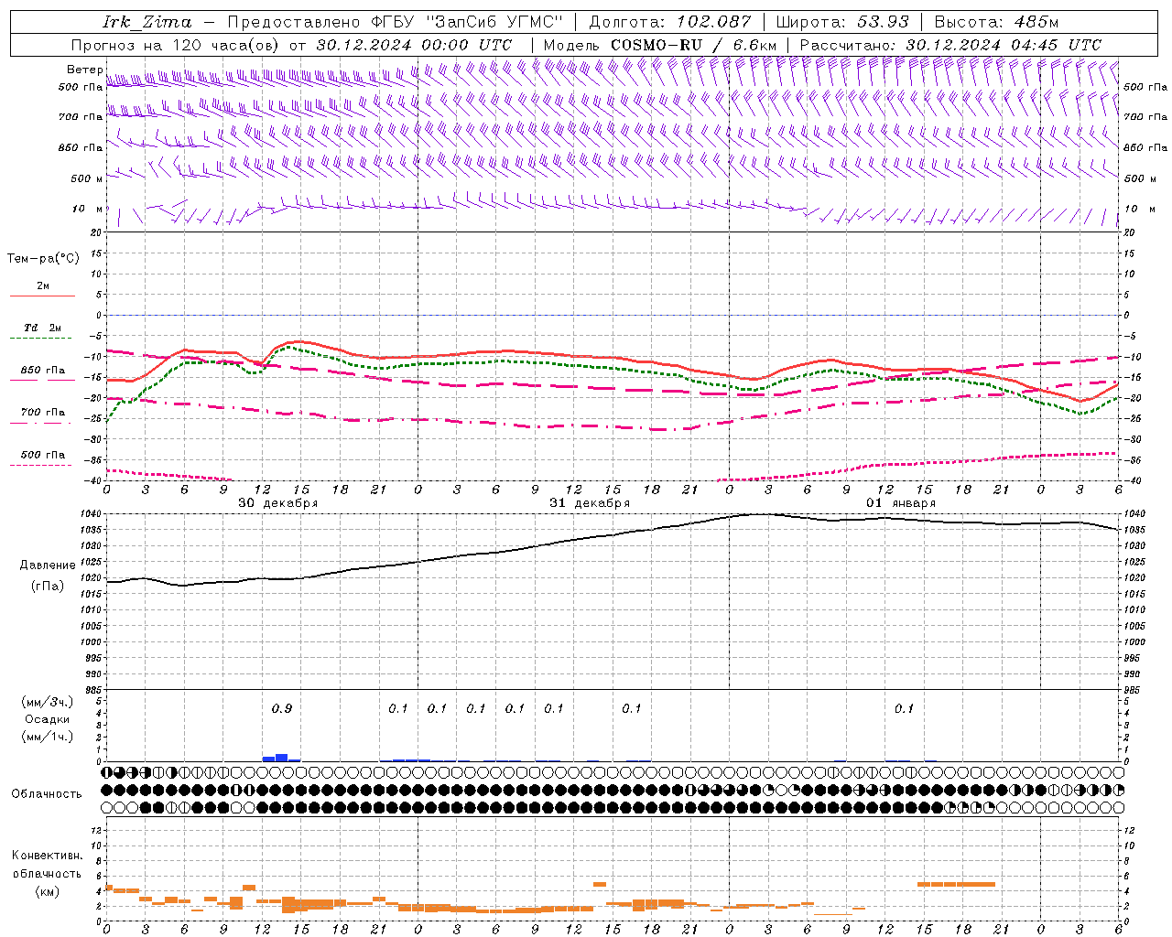The image size is (1172, 937).
Task: Click the latitude value Широта: 53.93
Action: (x=842, y=22)
